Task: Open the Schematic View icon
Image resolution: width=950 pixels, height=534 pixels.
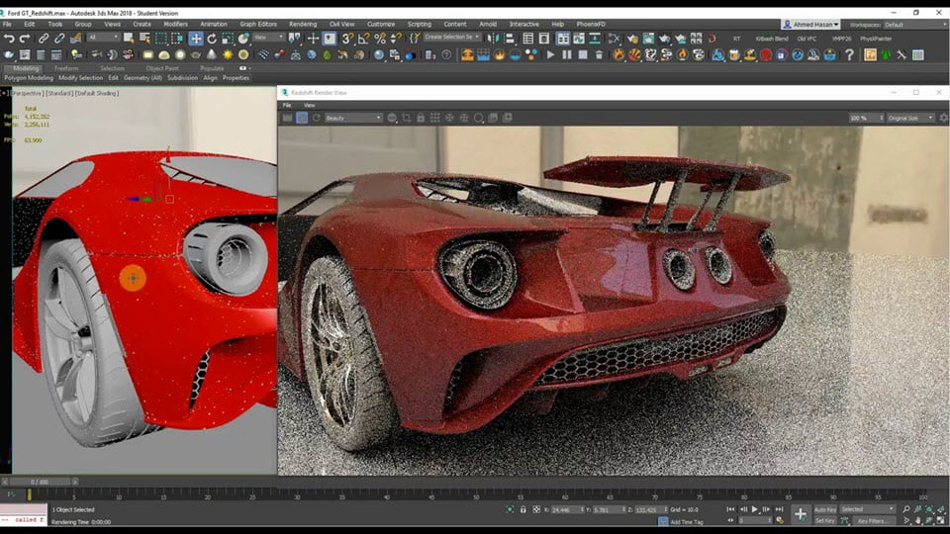Action: (595, 39)
